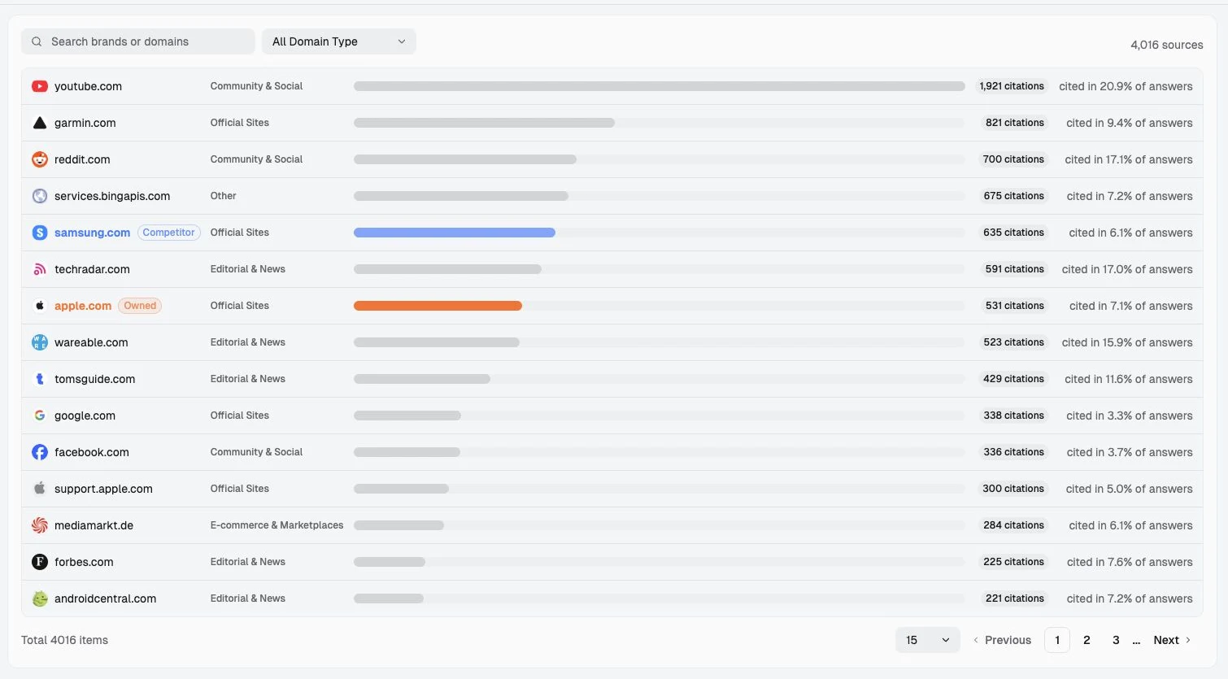Go to the Previous page

coord(1002,640)
